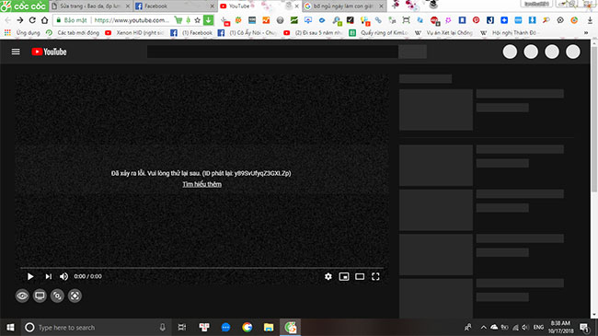Open File Explorer from the taskbar
The height and width of the screenshot is (336, 598).
tap(269, 328)
